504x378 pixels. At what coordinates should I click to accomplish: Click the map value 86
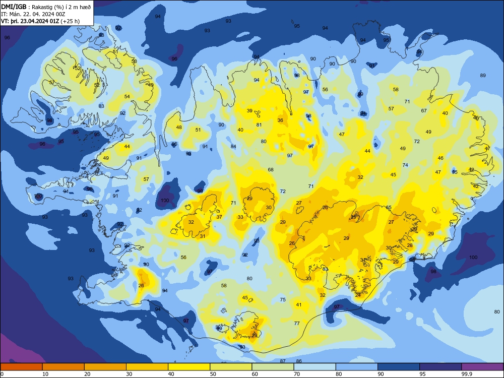coord(298,361)
